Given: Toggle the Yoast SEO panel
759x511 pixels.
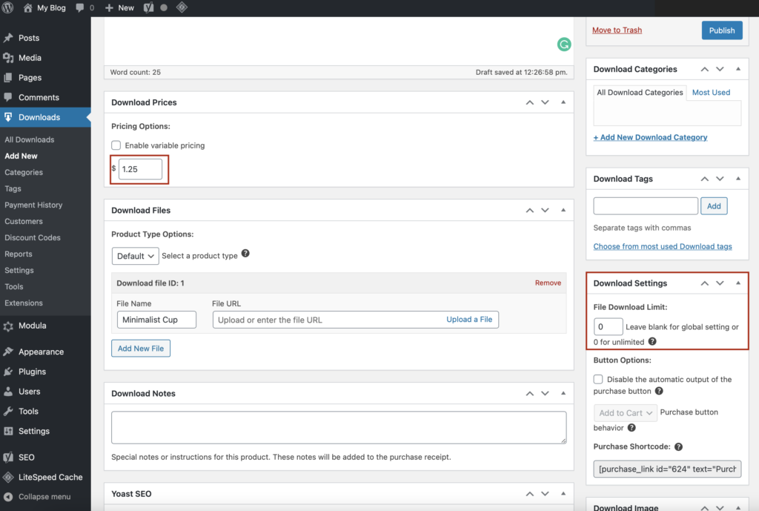Looking at the screenshot, I should [x=563, y=493].
